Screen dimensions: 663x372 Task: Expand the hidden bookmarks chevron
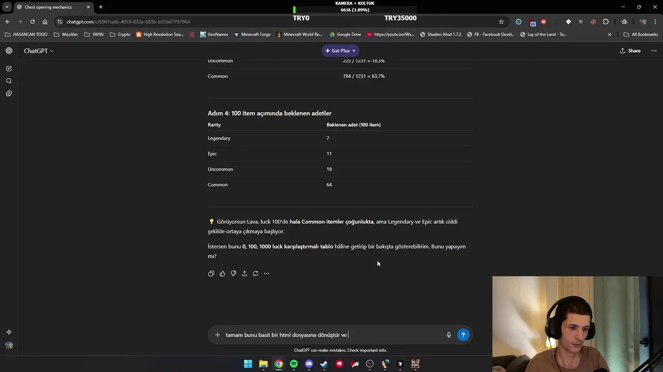[610, 35]
